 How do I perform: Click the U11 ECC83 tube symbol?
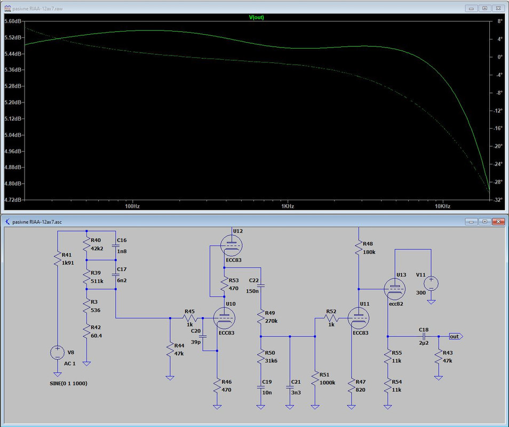tap(359, 318)
